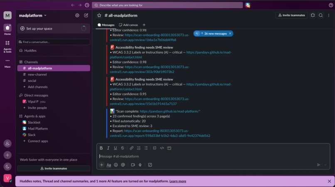Open Huddles

coord(54,50)
